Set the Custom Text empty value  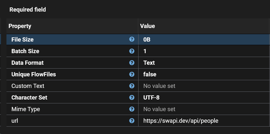[x=159, y=86]
